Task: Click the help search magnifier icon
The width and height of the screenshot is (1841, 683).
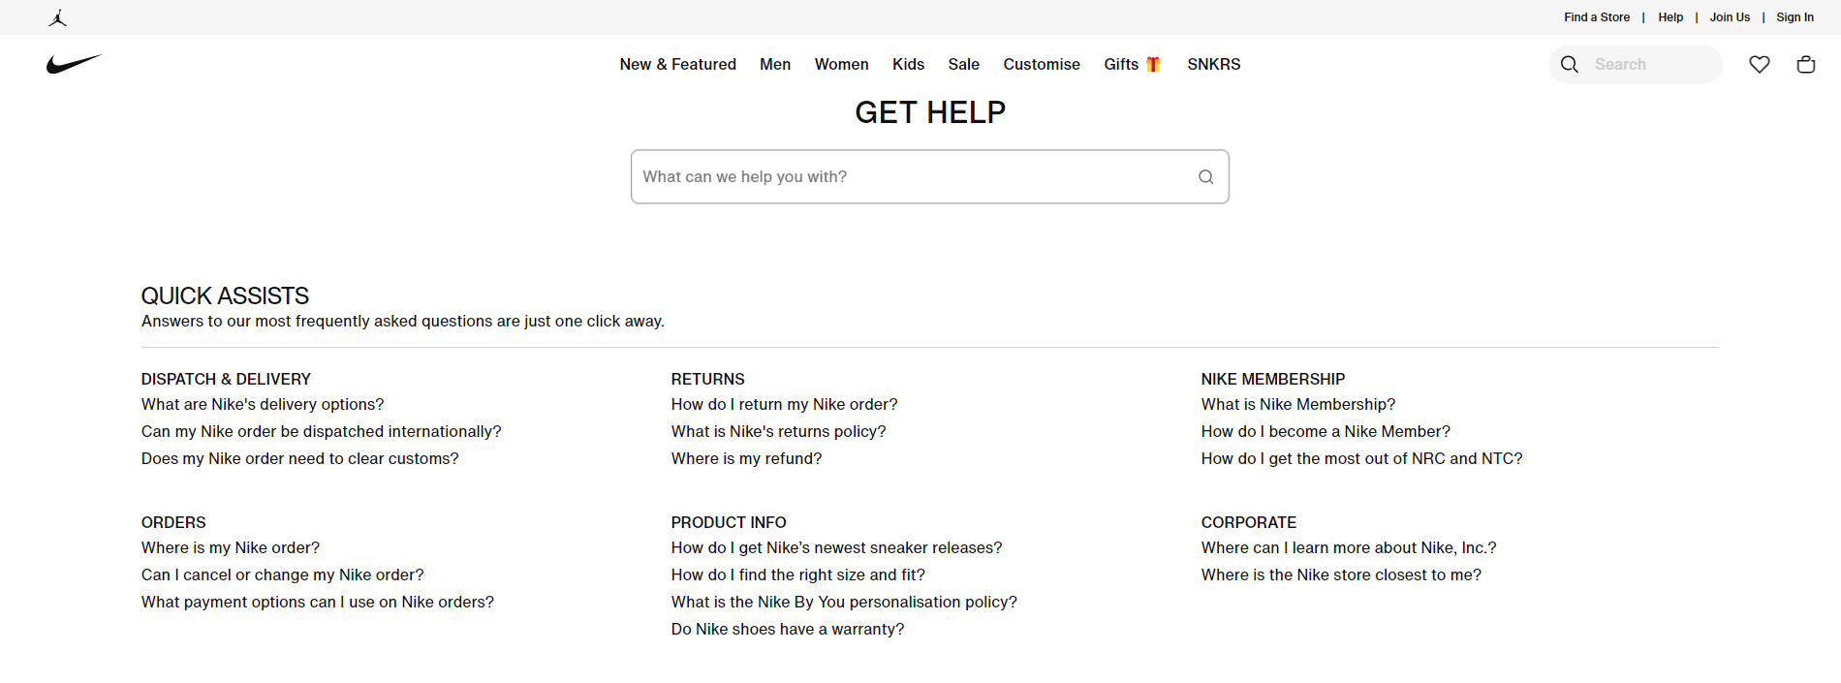Action: [x=1206, y=176]
